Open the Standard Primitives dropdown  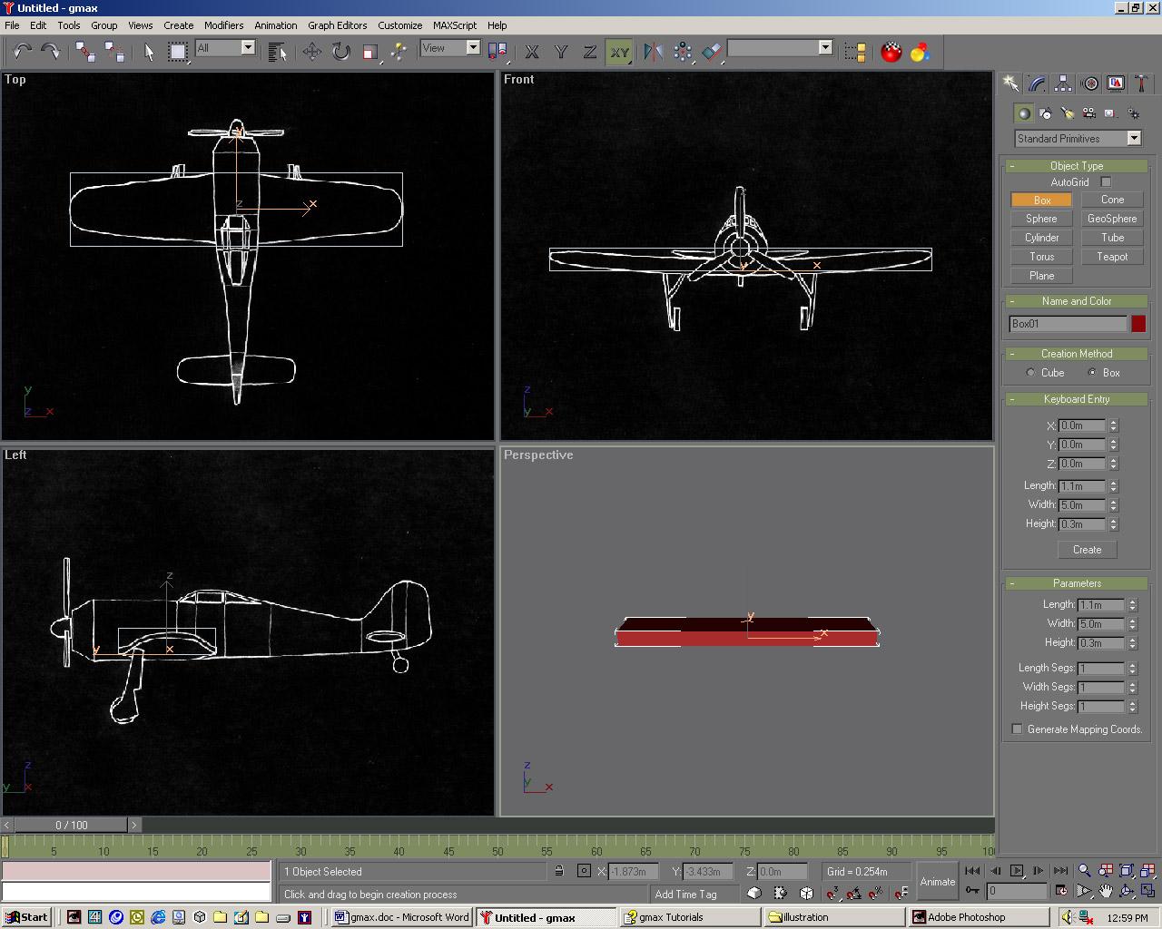point(1133,139)
